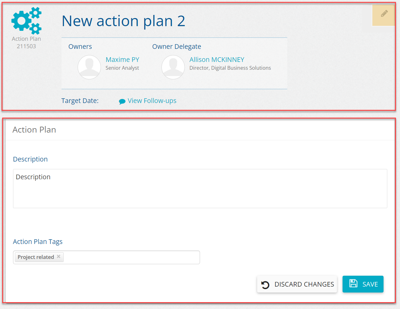Open the Maxime PY name link
400x309 pixels.
click(x=122, y=59)
